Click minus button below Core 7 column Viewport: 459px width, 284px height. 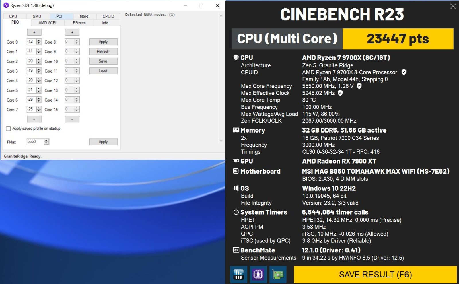pyautogui.click(x=34, y=119)
